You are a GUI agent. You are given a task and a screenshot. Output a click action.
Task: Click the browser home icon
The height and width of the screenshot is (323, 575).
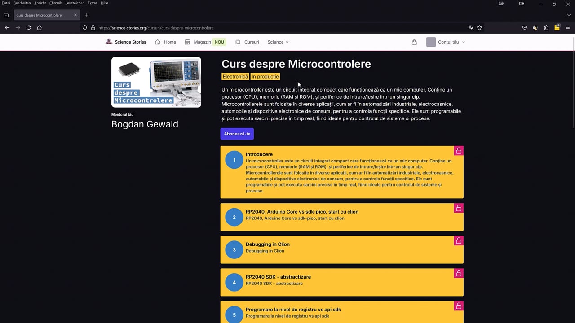click(x=40, y=27)
